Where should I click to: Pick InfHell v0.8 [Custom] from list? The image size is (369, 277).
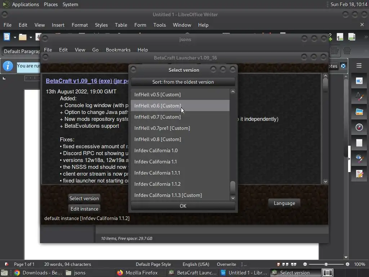[180, 139]
